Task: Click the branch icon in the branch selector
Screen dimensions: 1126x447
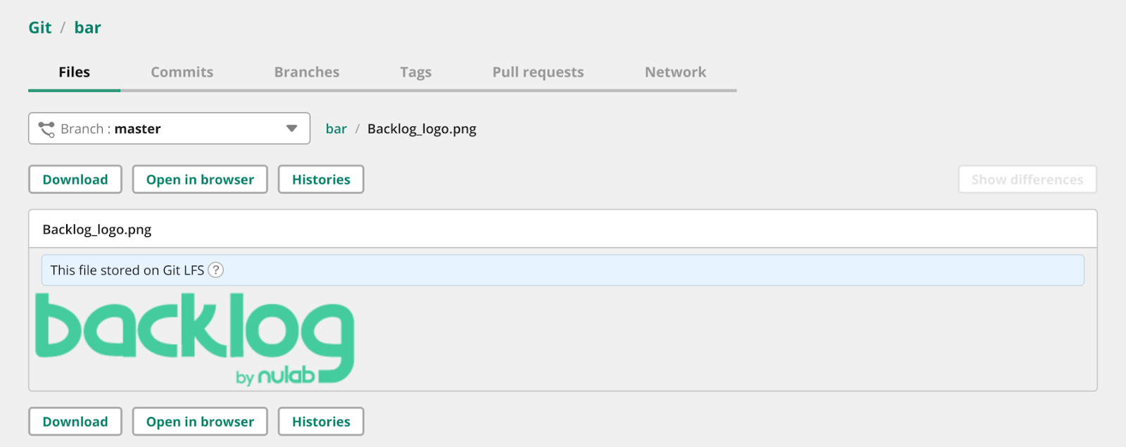Action: coord(46,129)
